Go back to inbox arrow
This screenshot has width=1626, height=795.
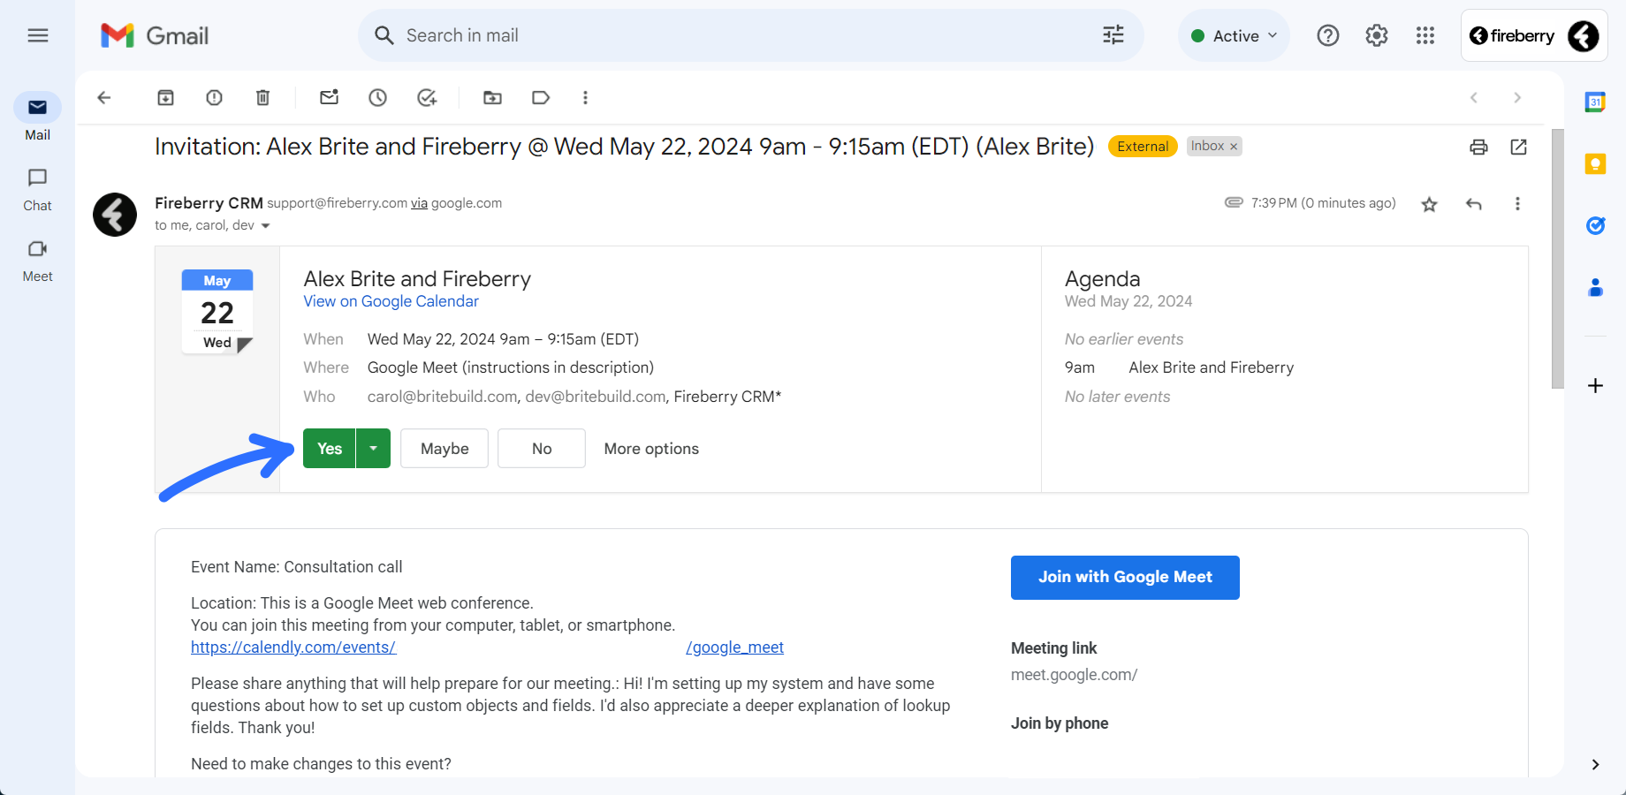[x=104, y=98]
